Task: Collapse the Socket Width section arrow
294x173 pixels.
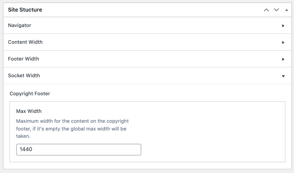Action: point(283,76)
